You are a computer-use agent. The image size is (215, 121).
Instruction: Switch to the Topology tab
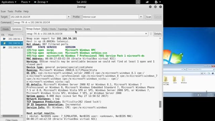(62, 29)
